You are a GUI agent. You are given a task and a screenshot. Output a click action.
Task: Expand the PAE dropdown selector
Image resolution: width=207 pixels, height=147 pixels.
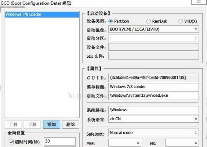pyautogui.click(x=125, y=143)
